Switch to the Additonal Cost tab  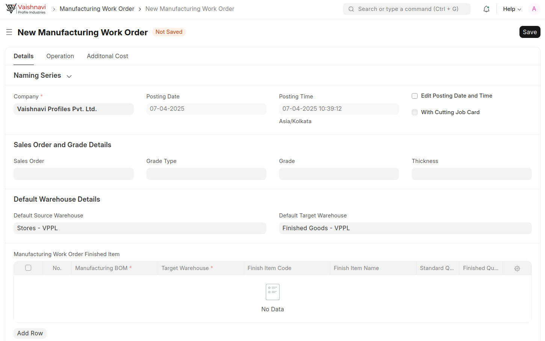(x=107, y=56)
